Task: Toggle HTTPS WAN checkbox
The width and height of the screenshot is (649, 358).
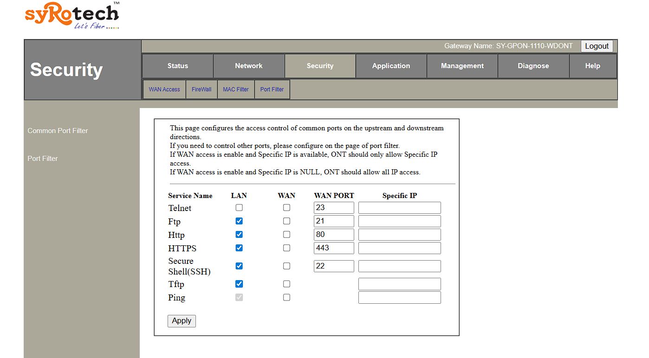Action: (x=286, y=248)
